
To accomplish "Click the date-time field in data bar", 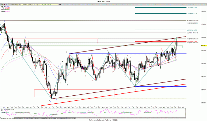I will pos(15,4).
